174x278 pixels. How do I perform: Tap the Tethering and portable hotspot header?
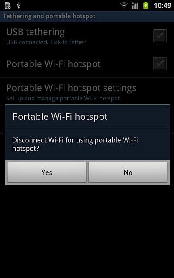pyautogui.click(x=49, y=16)
